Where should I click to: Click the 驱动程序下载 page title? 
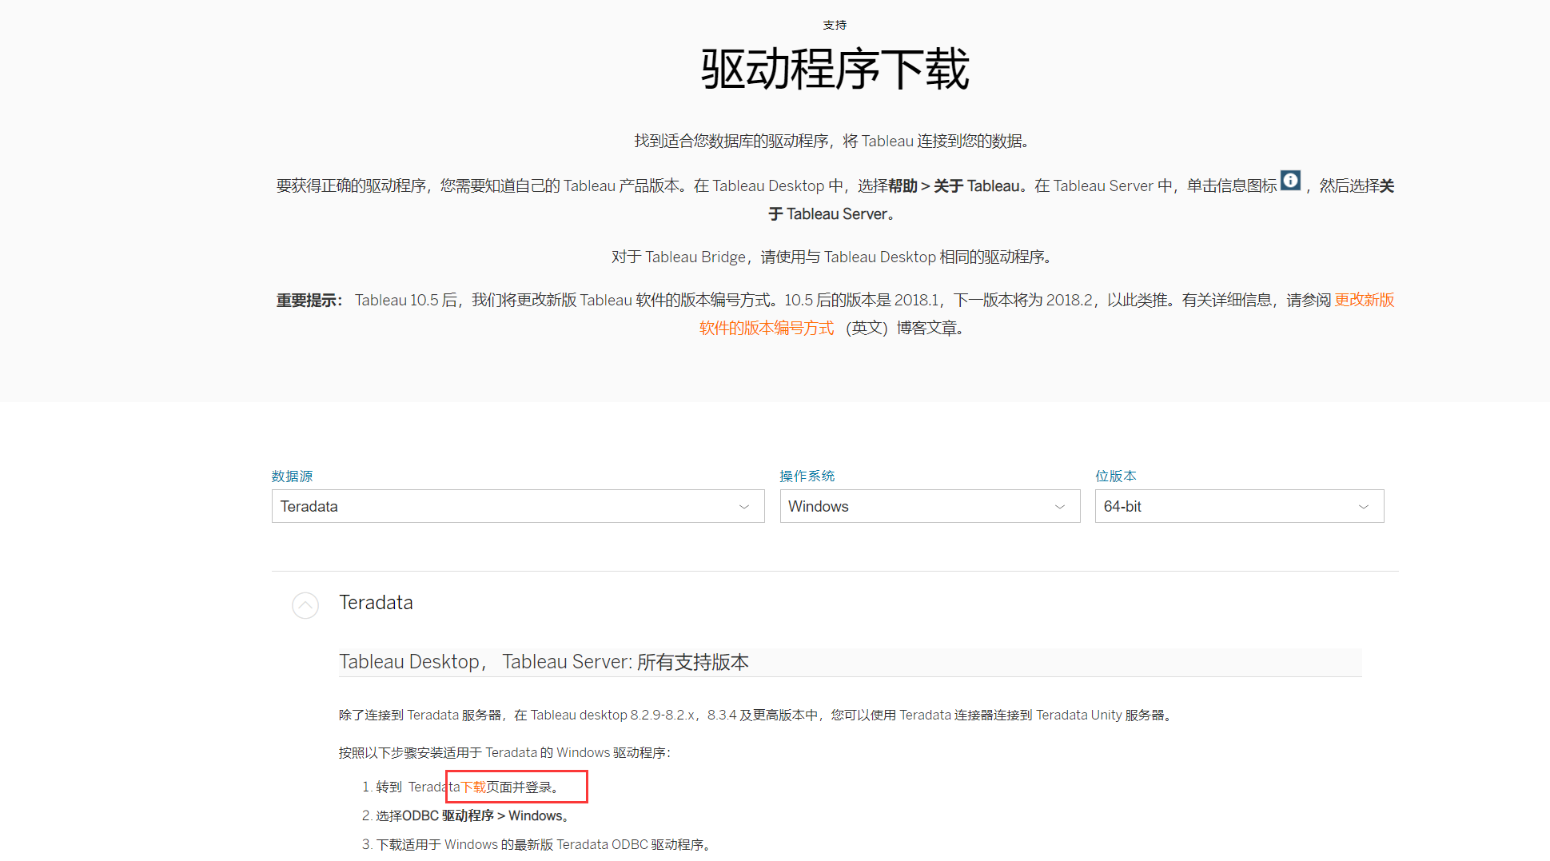tap(835, 70)
